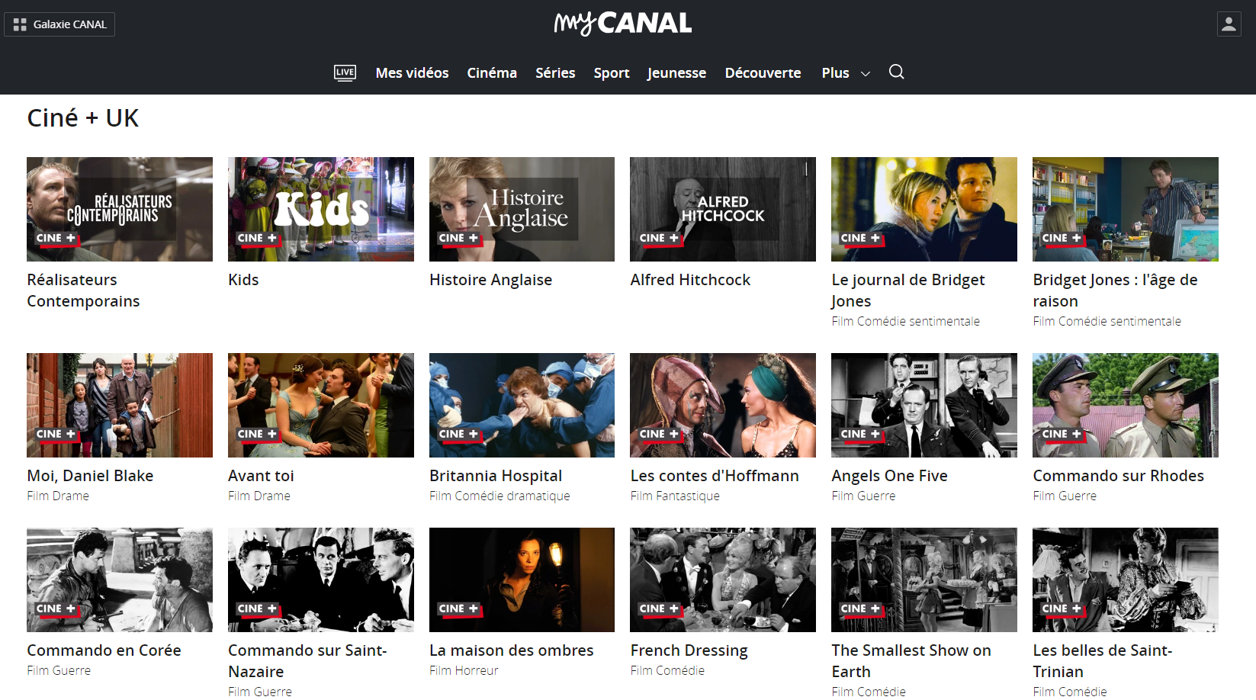This screenshot has width=1256, height=700.
Task: Click the Le journal de Bridget Jones title
Action: (908, 291)
